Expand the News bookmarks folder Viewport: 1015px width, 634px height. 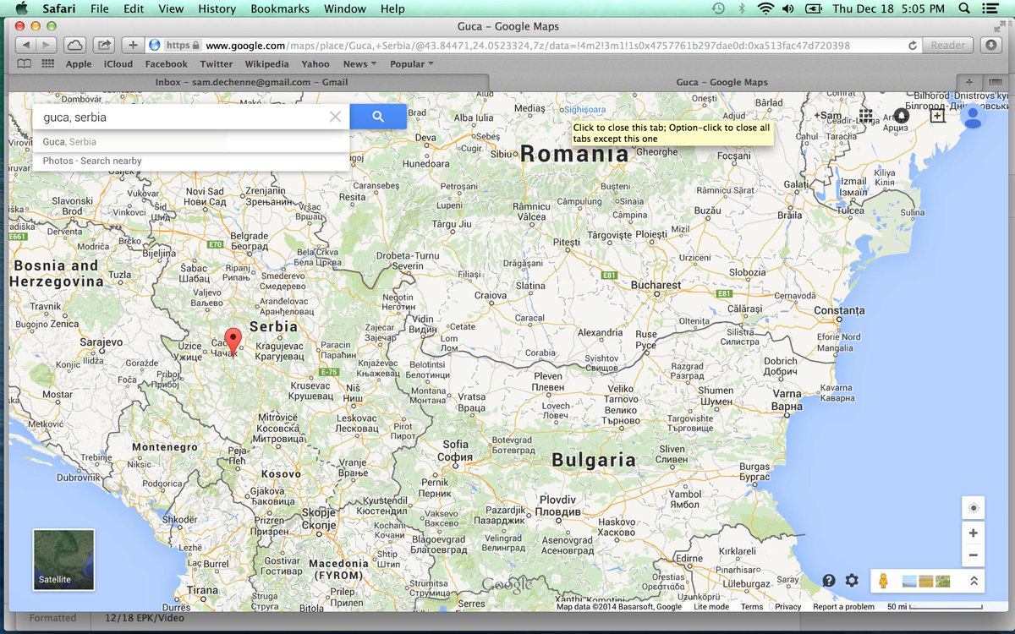point(359,64)
